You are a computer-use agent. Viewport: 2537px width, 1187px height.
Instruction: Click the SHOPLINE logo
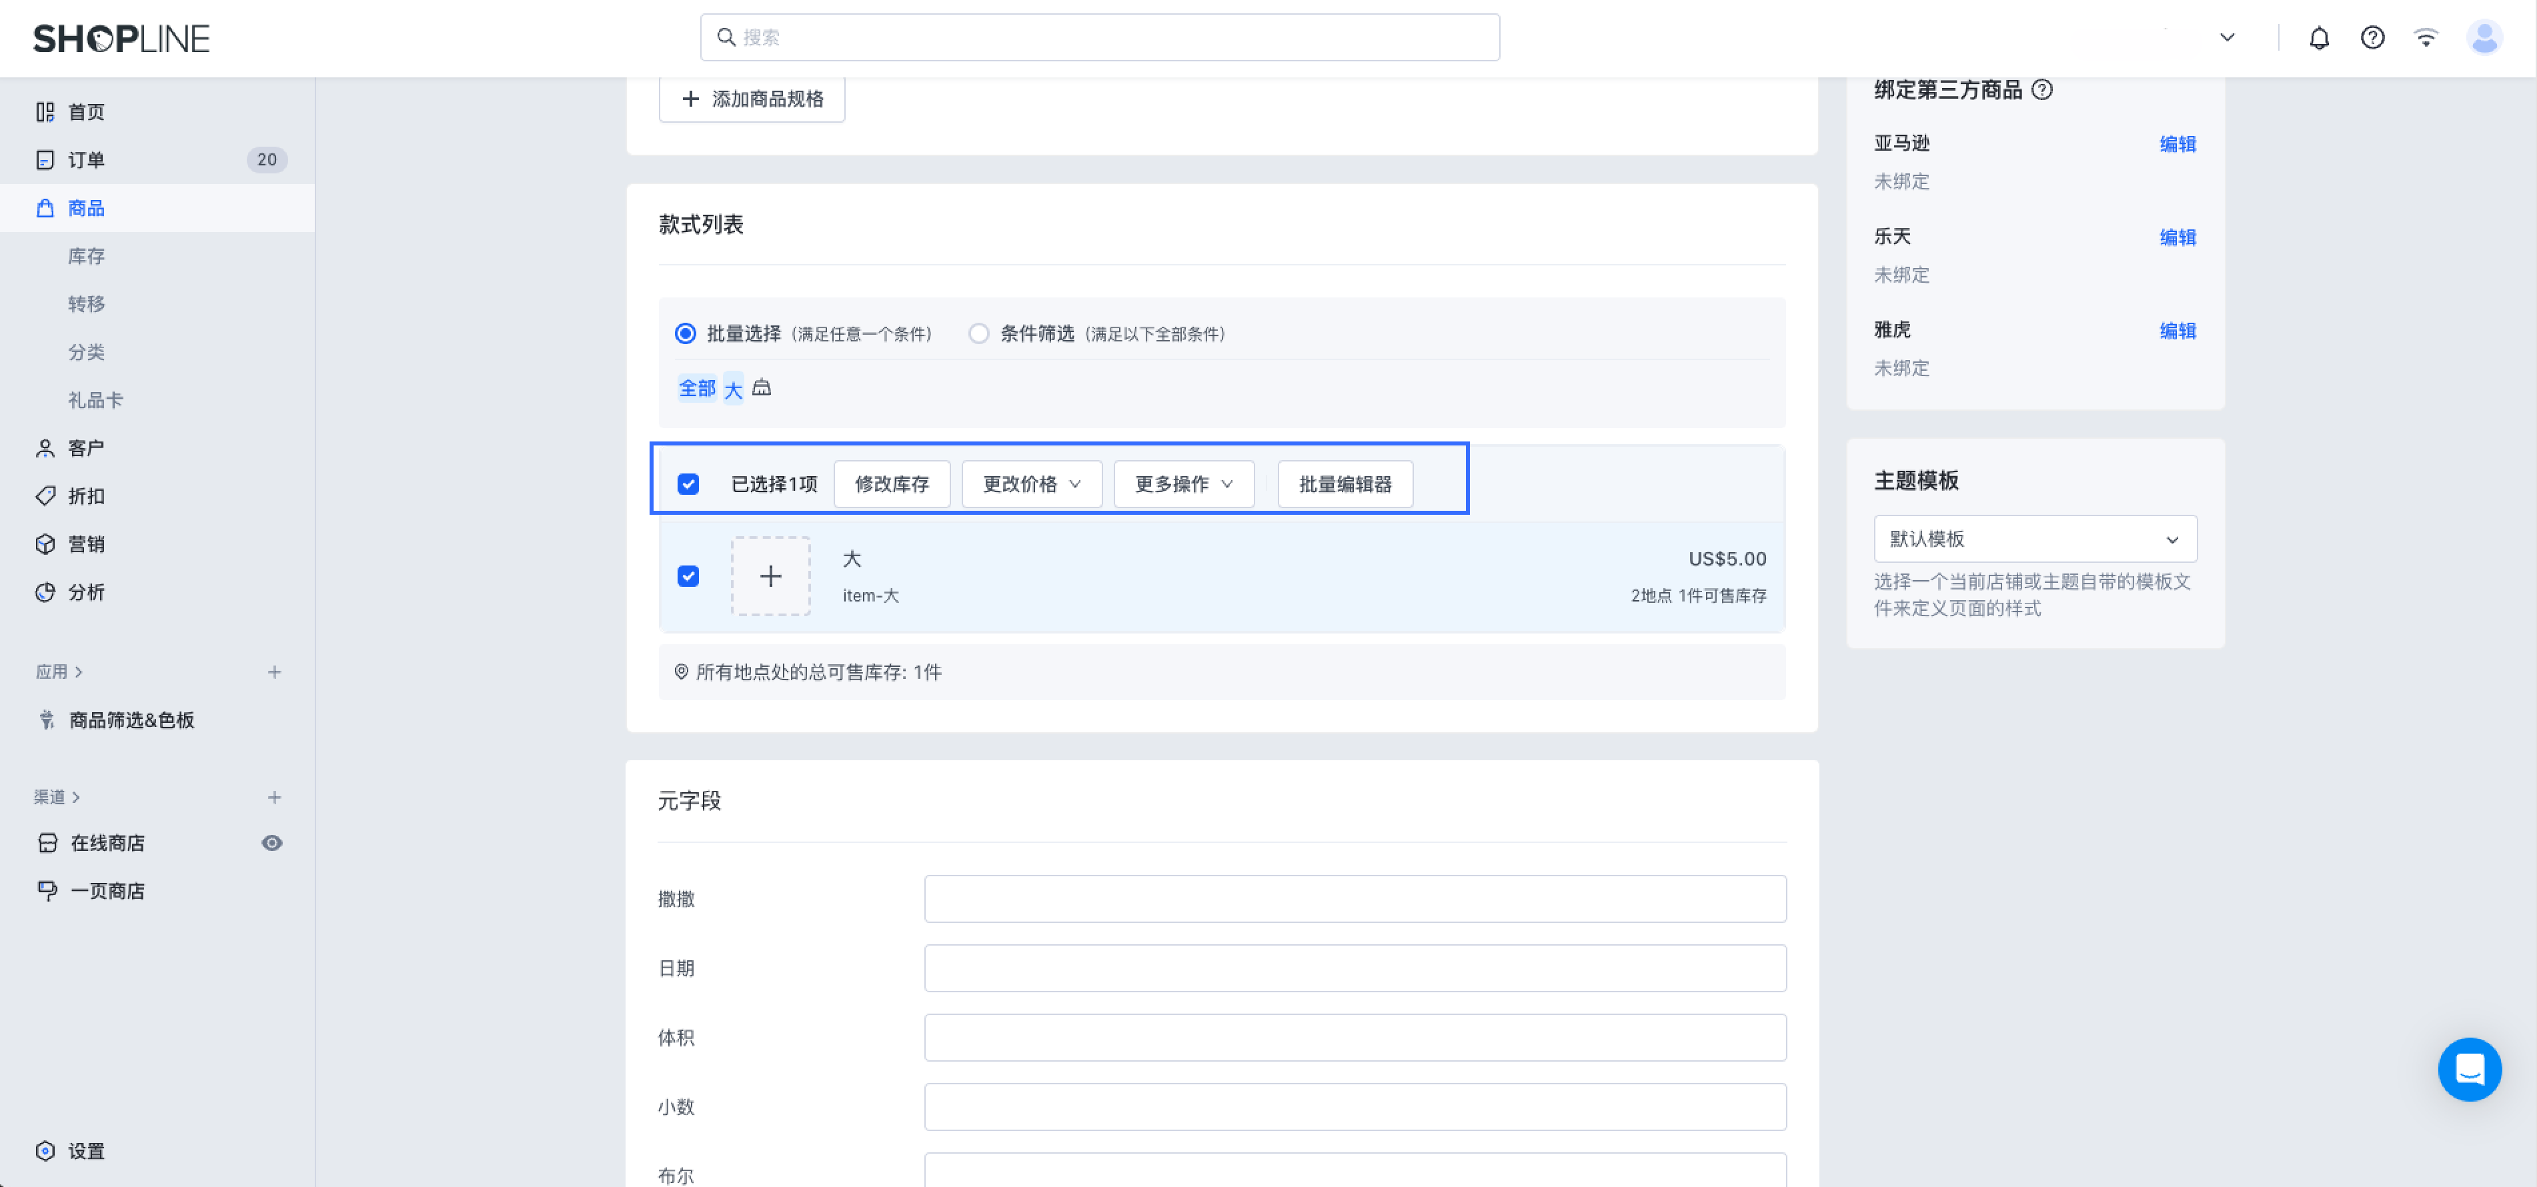tap(121, 39)
